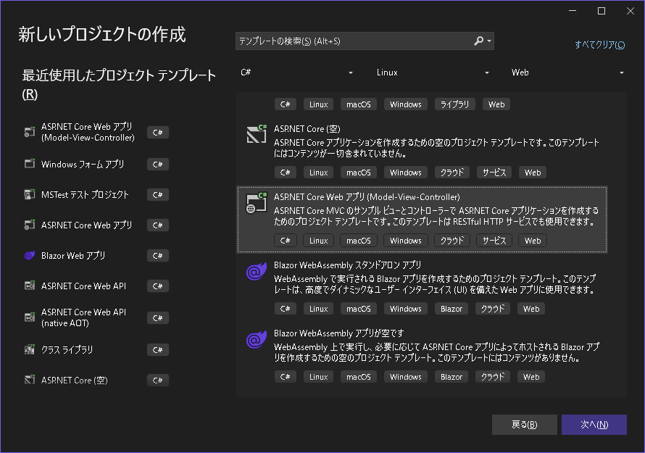645x453 pixels.
Task: Click Blazor Web アプリ purple icon
Action: (x=30, y=255)
